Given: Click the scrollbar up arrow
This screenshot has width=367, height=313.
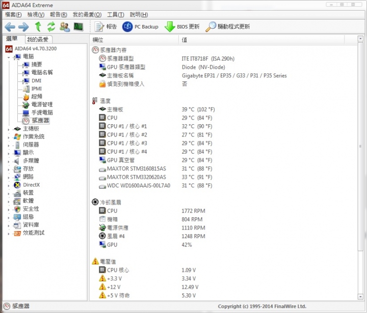Looking at the screenshot, I should coord(360,39).
